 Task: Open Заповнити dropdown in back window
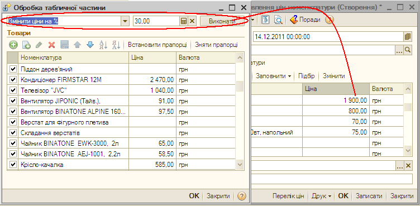274,76
